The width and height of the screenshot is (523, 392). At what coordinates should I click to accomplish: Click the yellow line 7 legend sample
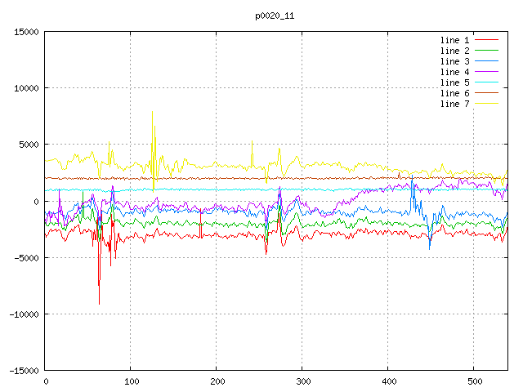487,104
